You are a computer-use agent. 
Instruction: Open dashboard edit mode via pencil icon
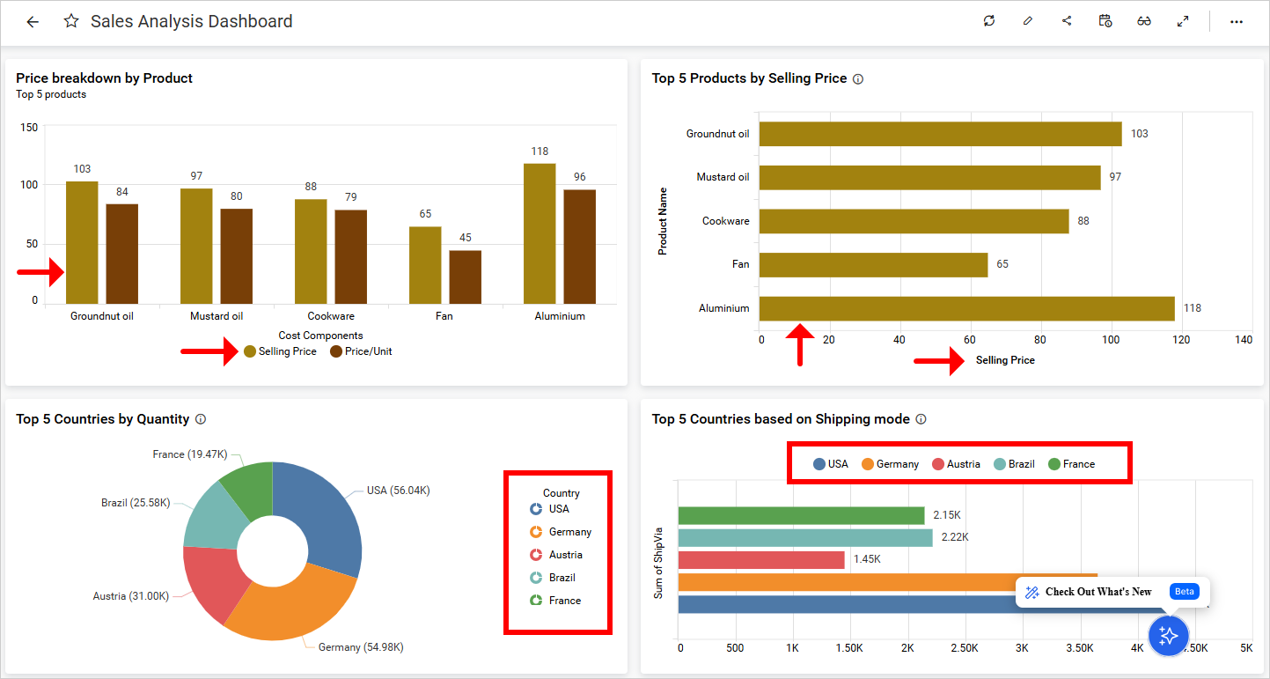click(x=1028, y=21)
